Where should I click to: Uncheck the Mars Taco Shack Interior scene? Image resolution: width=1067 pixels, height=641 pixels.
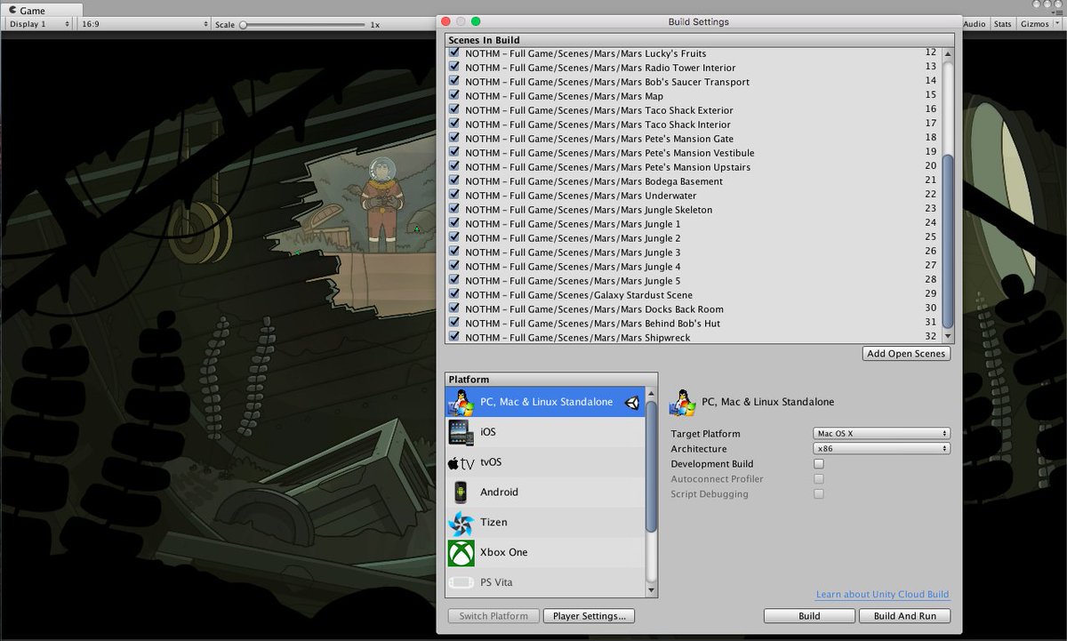click(x=454, y=124)
